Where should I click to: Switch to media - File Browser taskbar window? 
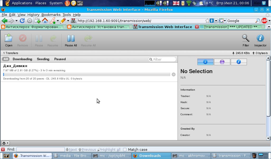click(x=72, y=156)
